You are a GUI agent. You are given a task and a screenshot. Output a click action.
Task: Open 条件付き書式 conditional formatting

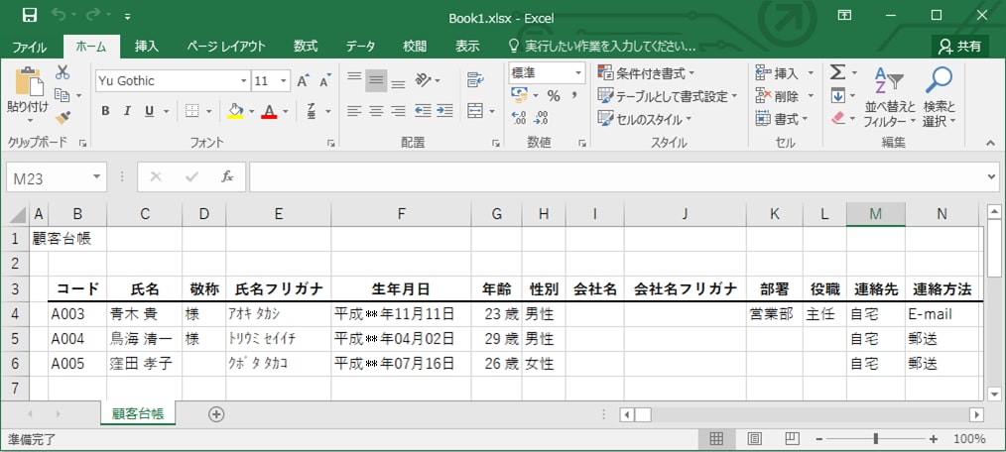point(645,73)
